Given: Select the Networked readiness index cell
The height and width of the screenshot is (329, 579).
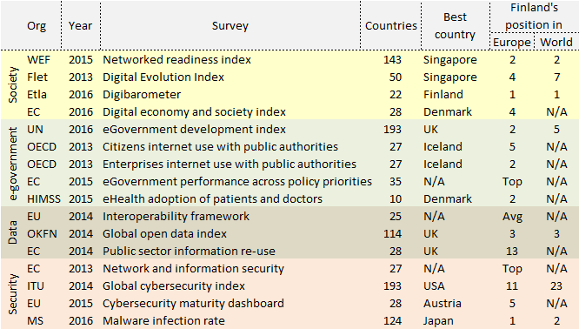Looking at the screenshot, I should (176, 60).
